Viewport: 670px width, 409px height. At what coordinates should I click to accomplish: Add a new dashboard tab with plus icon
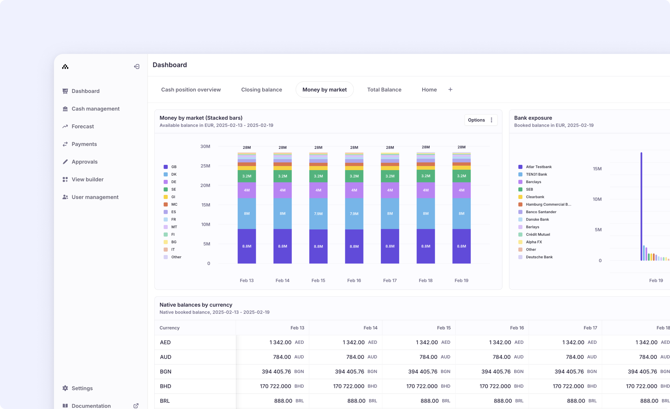tap(450, 90)
